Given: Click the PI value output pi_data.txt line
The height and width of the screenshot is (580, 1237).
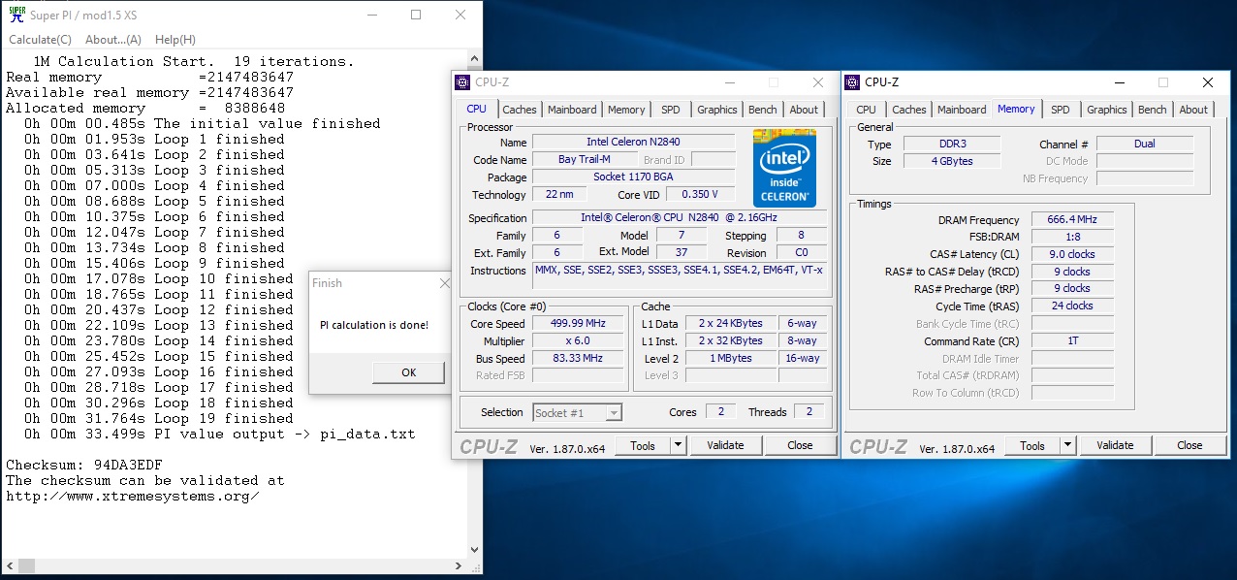Looking at the screenshot, I should tap(220, 434).
